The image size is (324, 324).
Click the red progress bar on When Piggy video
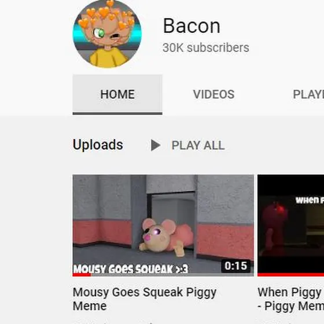[x=290, y=275]
